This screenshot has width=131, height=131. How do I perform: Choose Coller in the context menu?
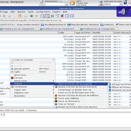coord(32,72)
